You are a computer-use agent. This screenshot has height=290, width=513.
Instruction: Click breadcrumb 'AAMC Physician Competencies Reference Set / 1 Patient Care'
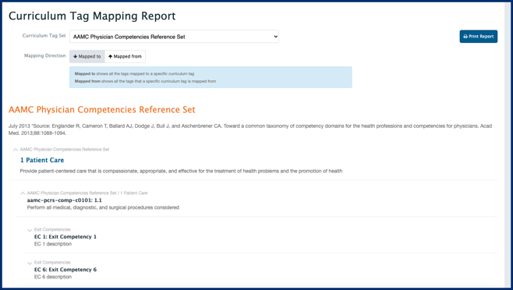[87, 193]
